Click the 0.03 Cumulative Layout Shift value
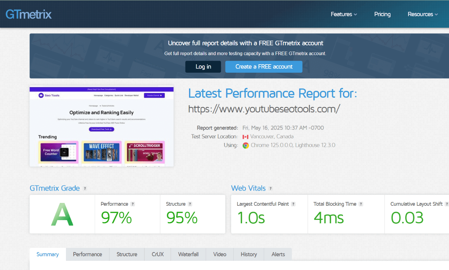449x270 pixels. [x=407, y=218]
